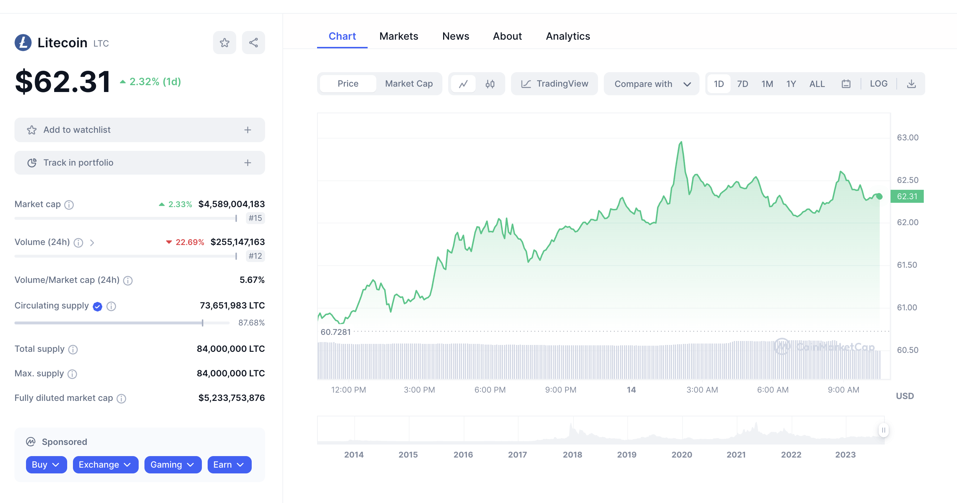Switch to the candlestick chart icon
957x503 pixels.
490,84
